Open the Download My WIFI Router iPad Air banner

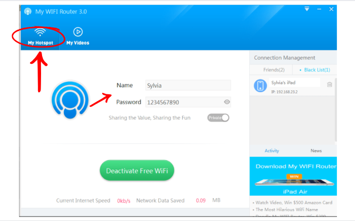point(293,176)
